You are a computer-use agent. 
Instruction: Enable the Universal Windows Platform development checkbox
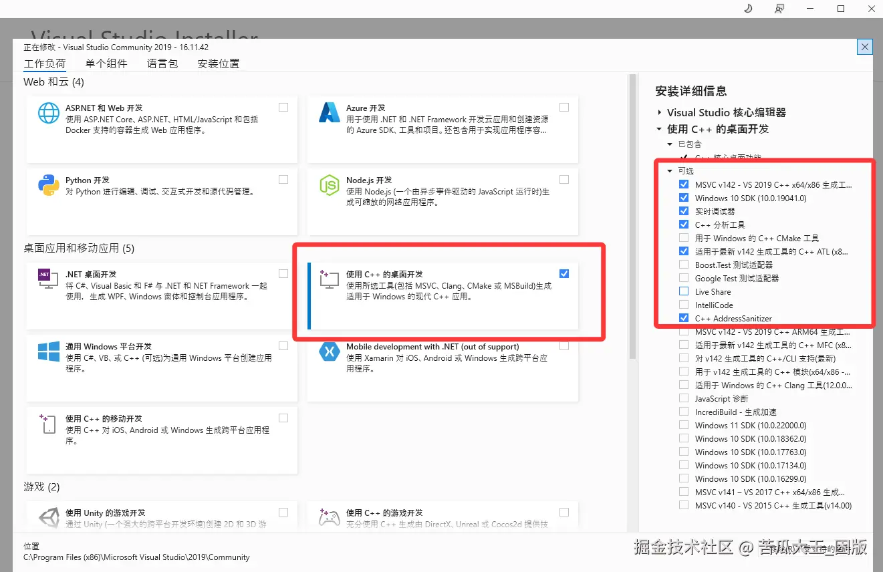point(283,345)
